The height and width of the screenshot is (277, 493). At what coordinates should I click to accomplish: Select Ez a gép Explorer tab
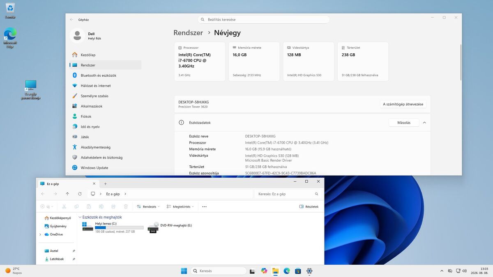point(68,184)
